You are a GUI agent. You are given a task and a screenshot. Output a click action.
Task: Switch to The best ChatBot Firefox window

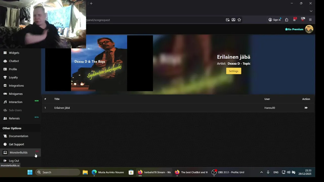pyautogui.click(x=191, y=172)
